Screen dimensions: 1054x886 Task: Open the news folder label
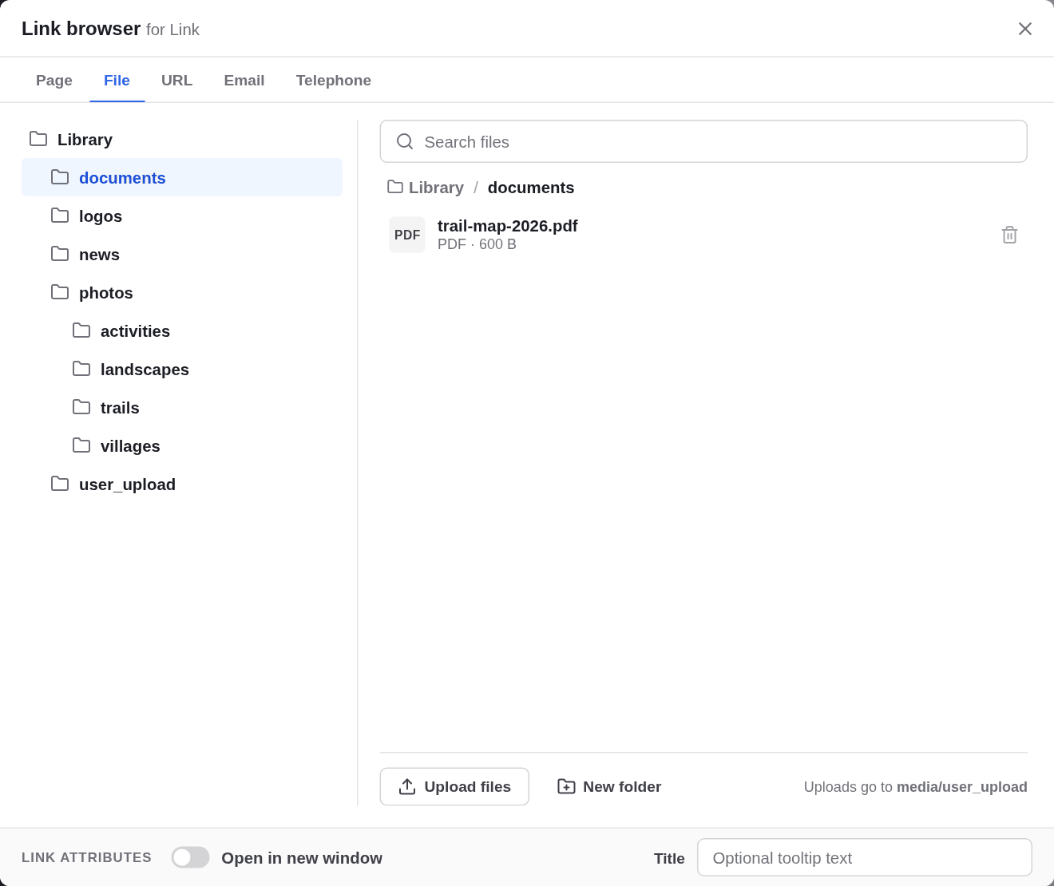(99, 255)
